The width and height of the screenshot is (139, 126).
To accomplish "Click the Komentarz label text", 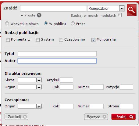I will 20,39.
